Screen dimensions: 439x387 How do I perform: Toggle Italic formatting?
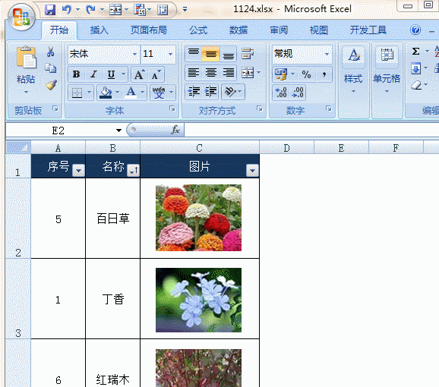pyautogui.click(x=93, y=74)
